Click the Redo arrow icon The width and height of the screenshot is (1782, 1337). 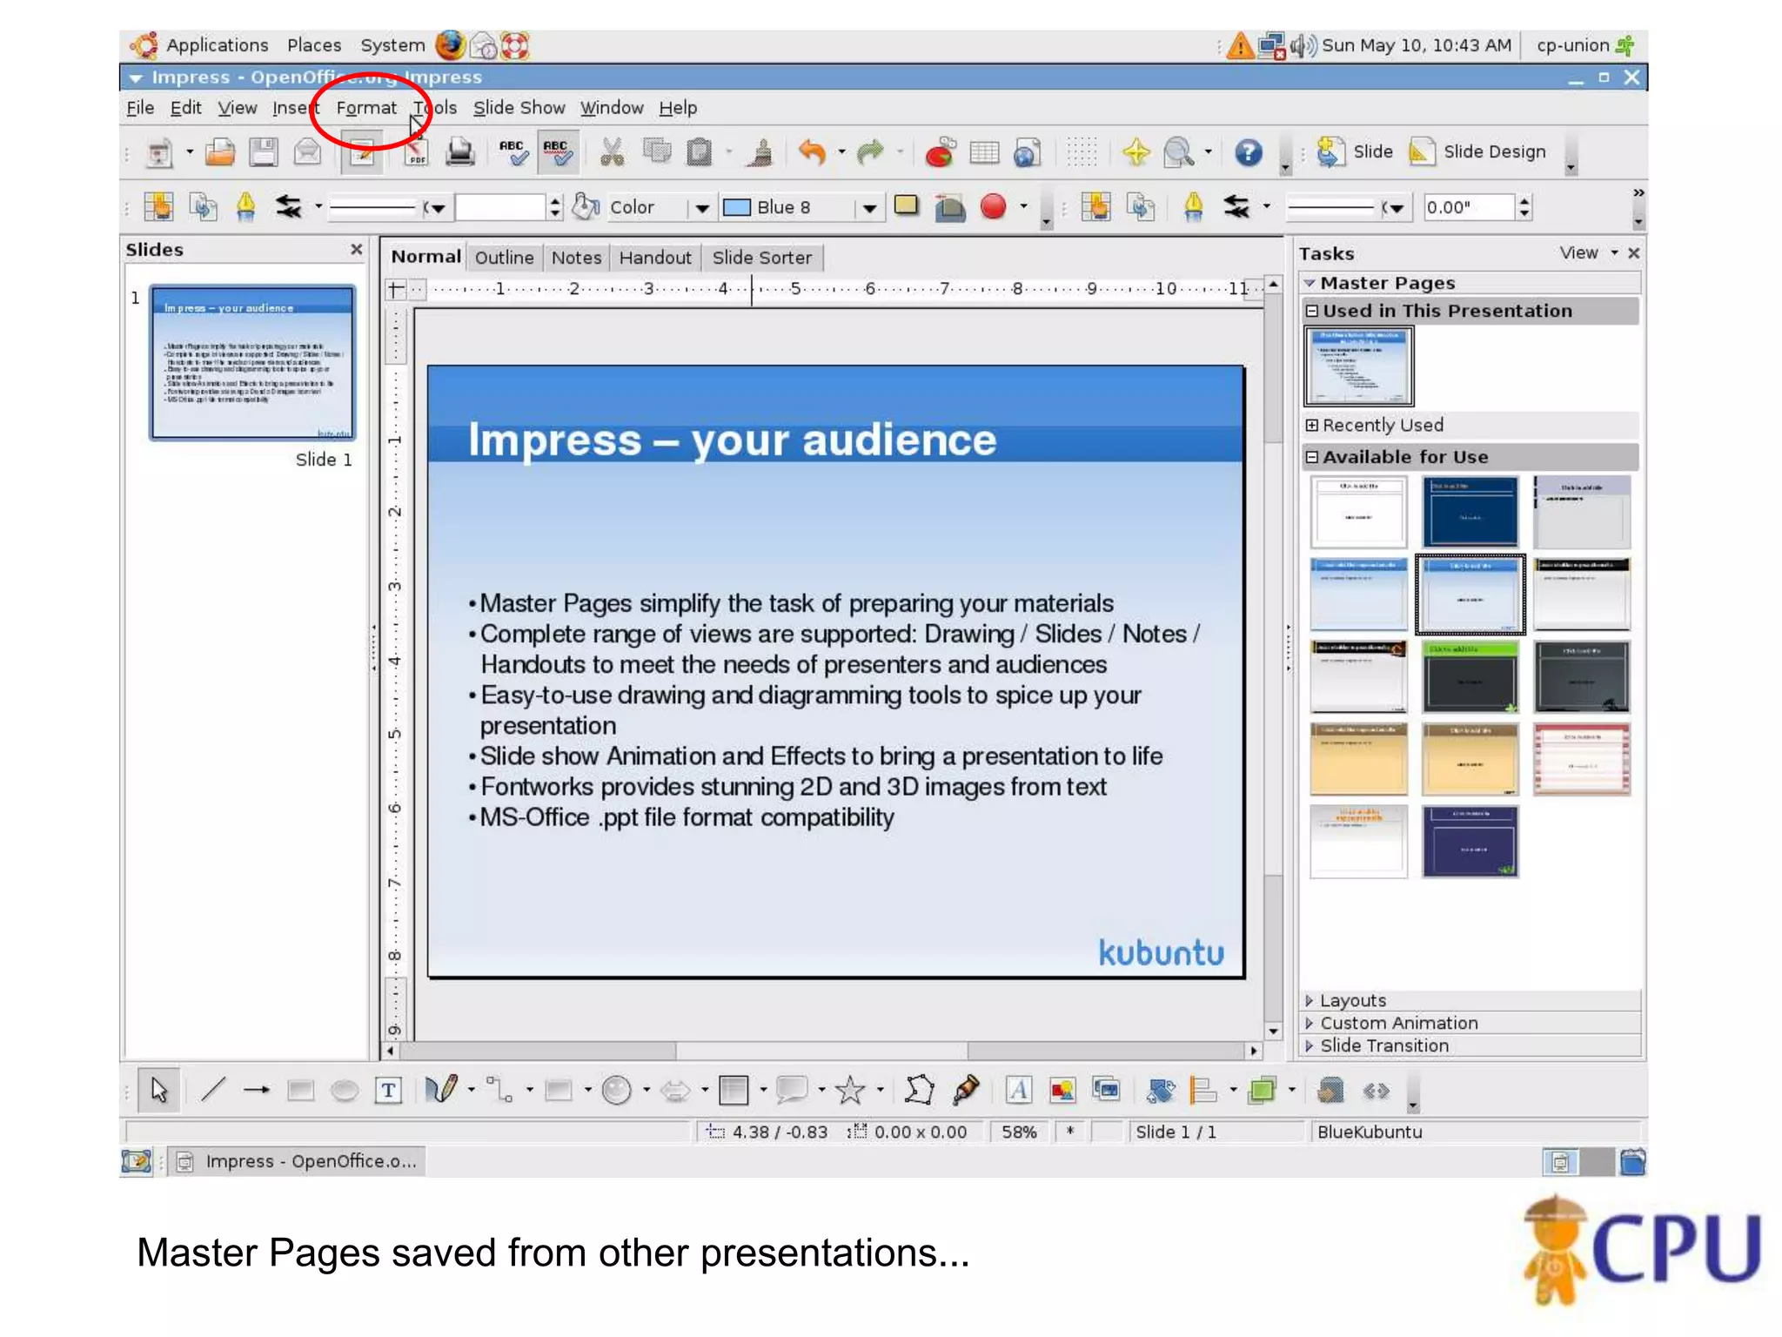tap(869, 153)
